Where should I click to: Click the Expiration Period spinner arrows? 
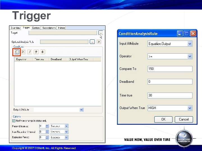tap(47, 137)
